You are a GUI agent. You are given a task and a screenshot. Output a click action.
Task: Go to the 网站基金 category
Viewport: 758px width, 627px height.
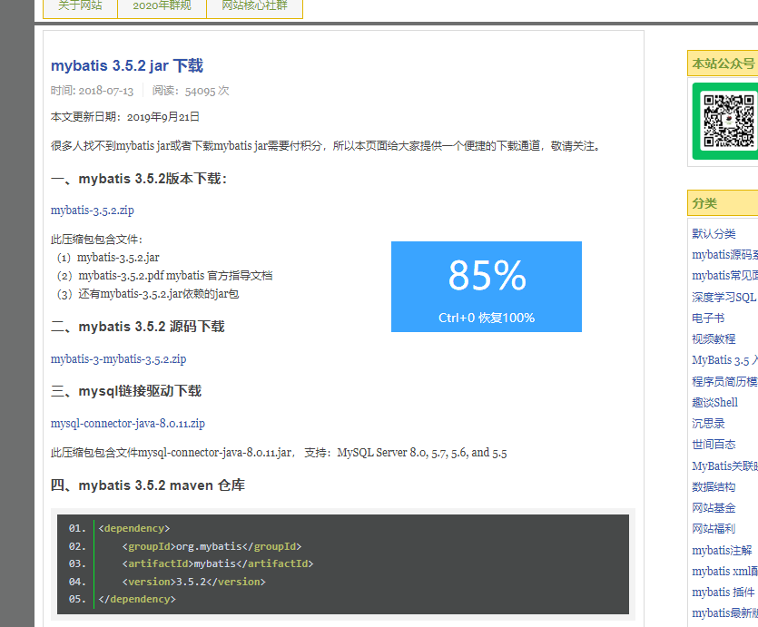pos(714,507)
